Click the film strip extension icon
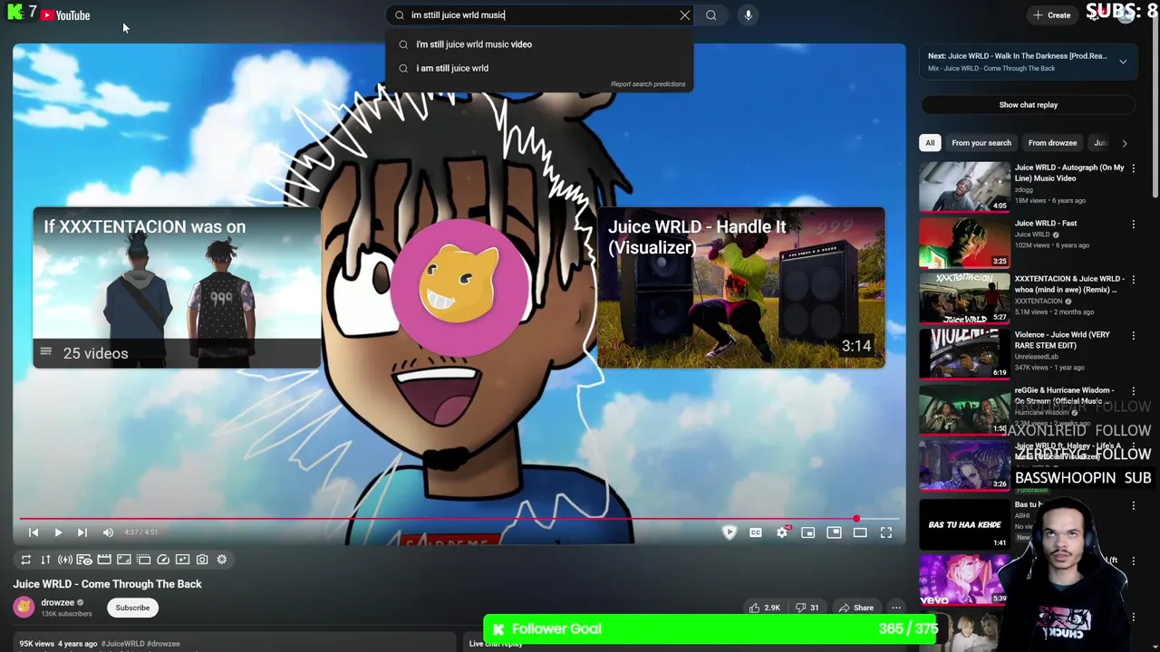Screen dimensions: 1160x652 (104, 560)
